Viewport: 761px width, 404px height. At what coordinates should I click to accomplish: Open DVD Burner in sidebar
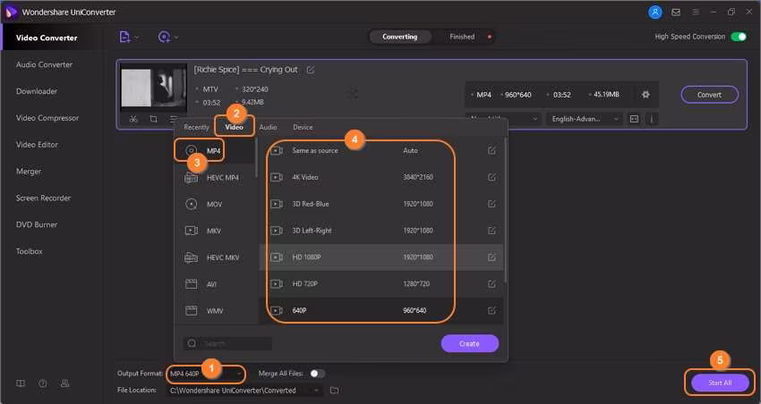click(37, 224)
